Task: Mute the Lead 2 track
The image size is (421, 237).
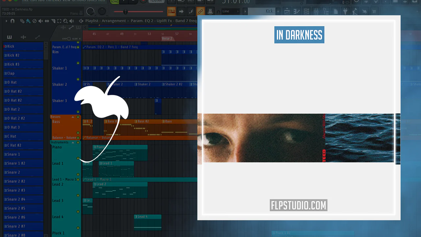Action: (78, 196)
